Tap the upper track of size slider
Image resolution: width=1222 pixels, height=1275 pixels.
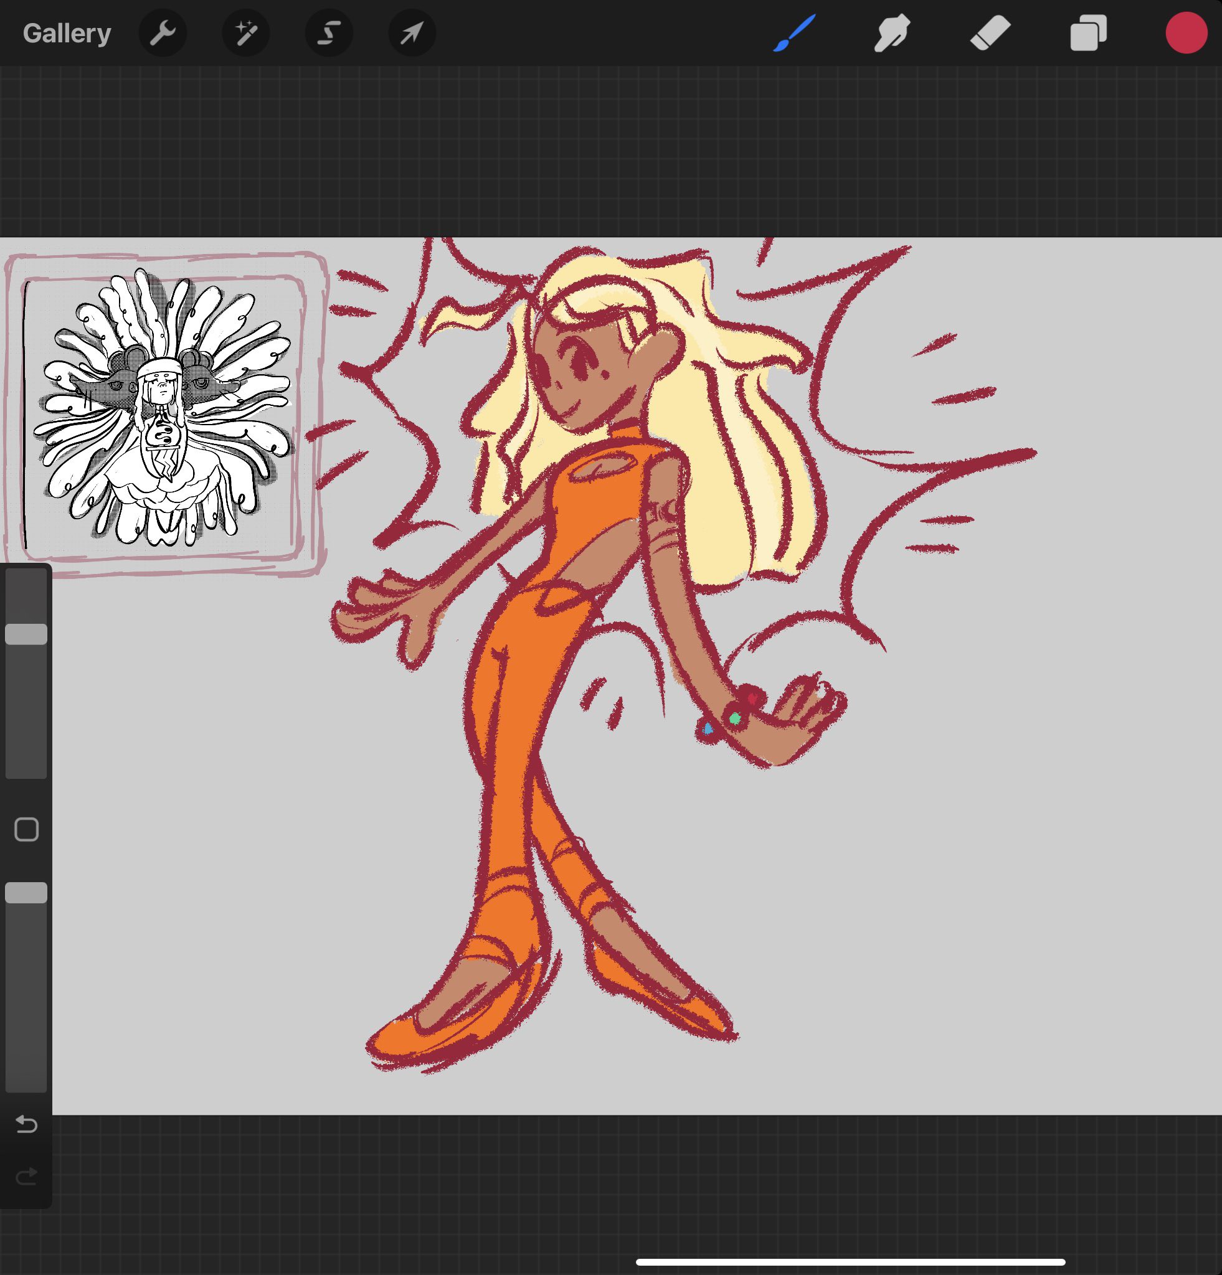26,595
